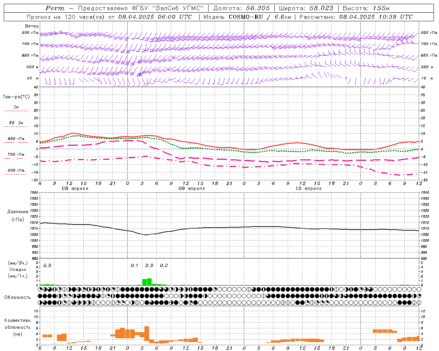Screen dimensions: 439x351
Task: Click the "(км)" unit under convective cloudiness
Action: pyautogui.click(x=18, y=334)
